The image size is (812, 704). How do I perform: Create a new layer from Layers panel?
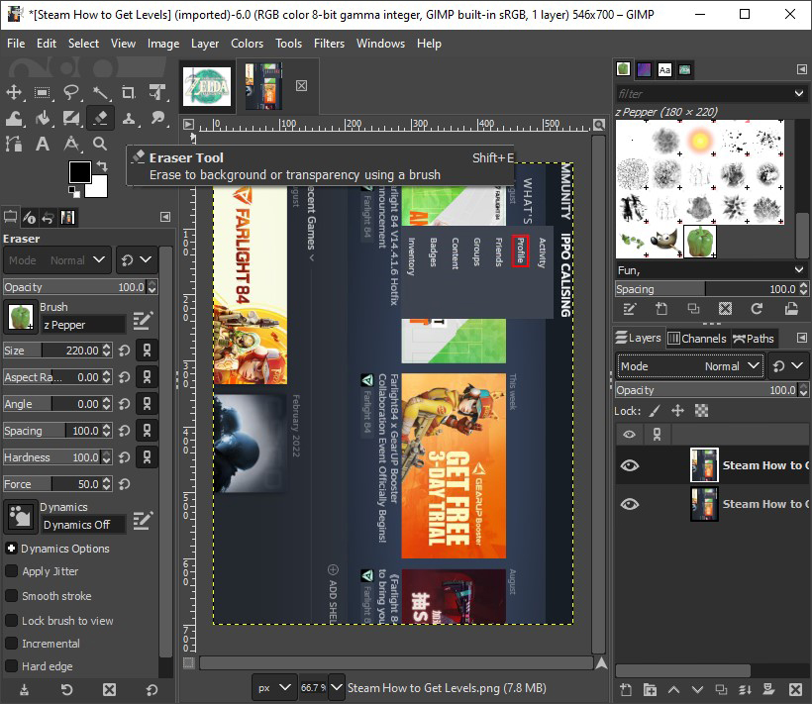(625, 689)
